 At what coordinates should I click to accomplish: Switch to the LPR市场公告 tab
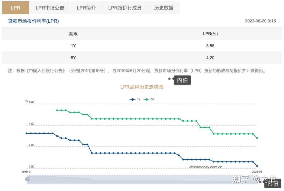tap(50, 8)
